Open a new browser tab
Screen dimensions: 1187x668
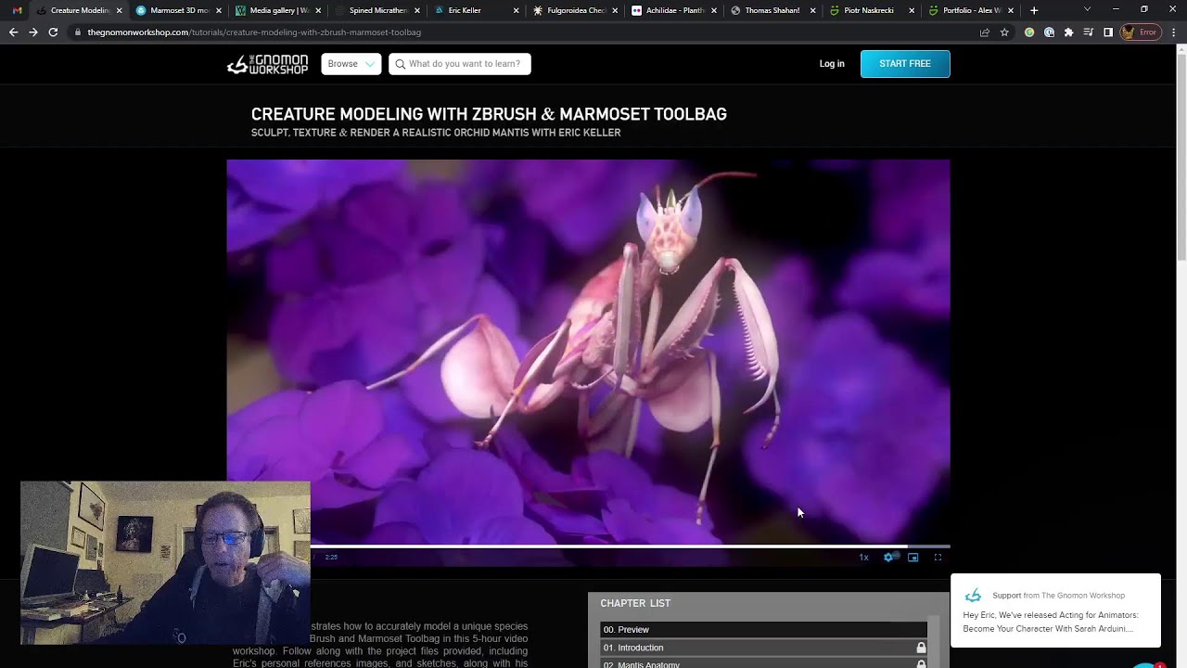pos(1034,10)
